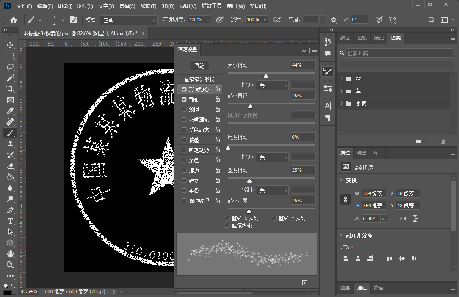Open the 窗口(W) menu
The height and width of the screenshot is (297, 459).
(236, 6)
